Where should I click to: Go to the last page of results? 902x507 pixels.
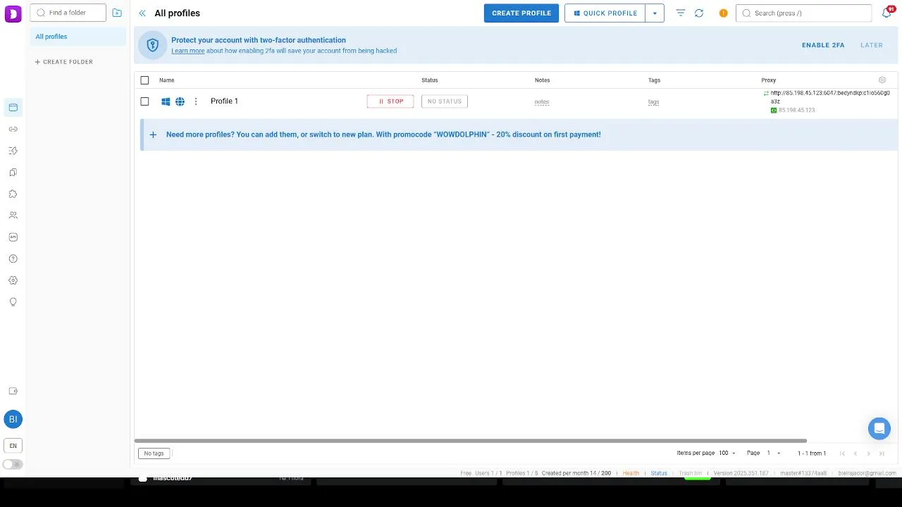[x=882, y=453]
